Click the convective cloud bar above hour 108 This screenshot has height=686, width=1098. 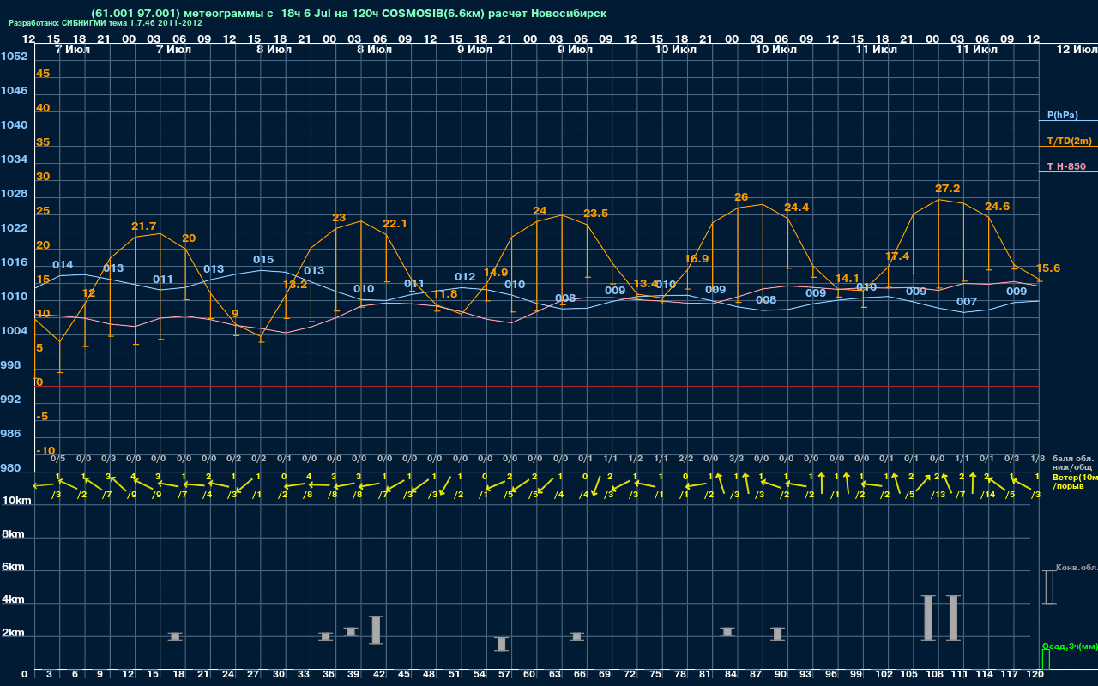928,617
